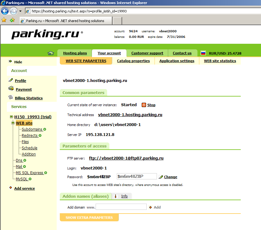Open the Hosting plans tab
The image size is (261, 230).
75,53
